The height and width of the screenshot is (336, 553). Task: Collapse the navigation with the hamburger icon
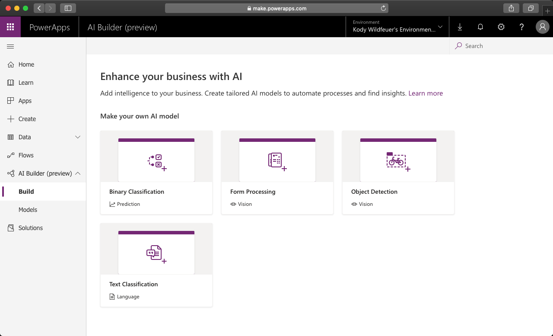click(x=10, y=46)
